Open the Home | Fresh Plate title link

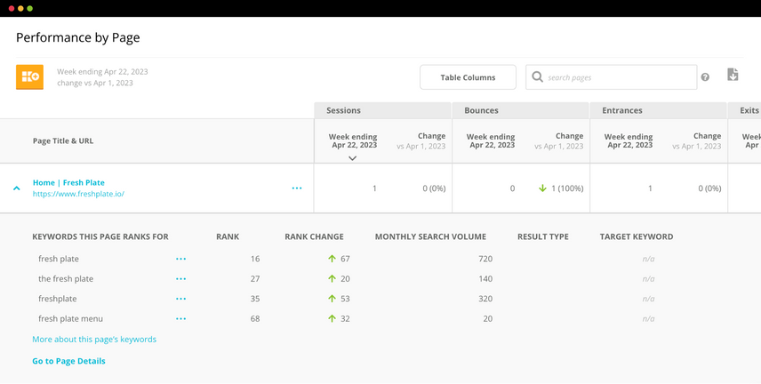[x=68, y=182]
